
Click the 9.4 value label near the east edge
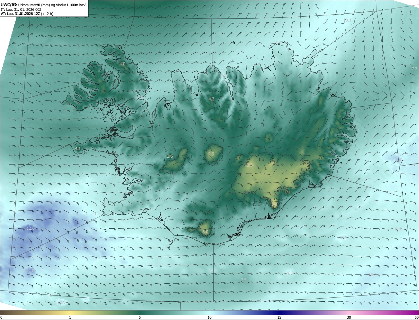coord(398,229)
